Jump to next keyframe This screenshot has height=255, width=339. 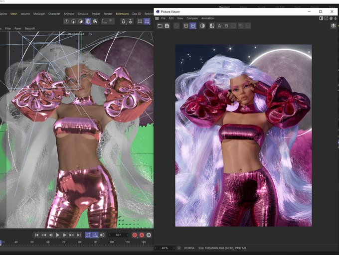pyautogui.click(x=72, y=235)
